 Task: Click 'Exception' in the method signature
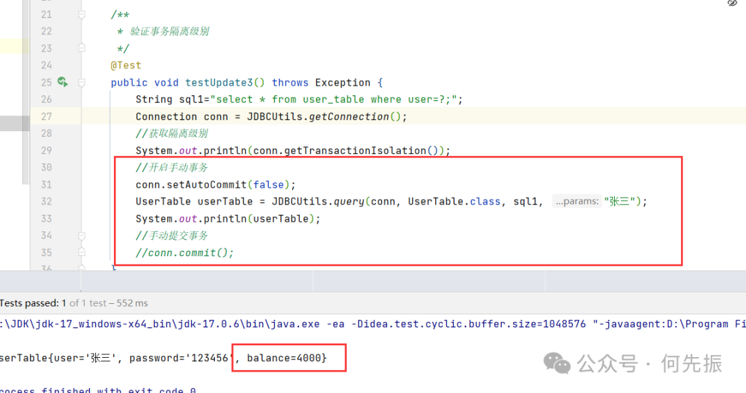click(343, 82)
